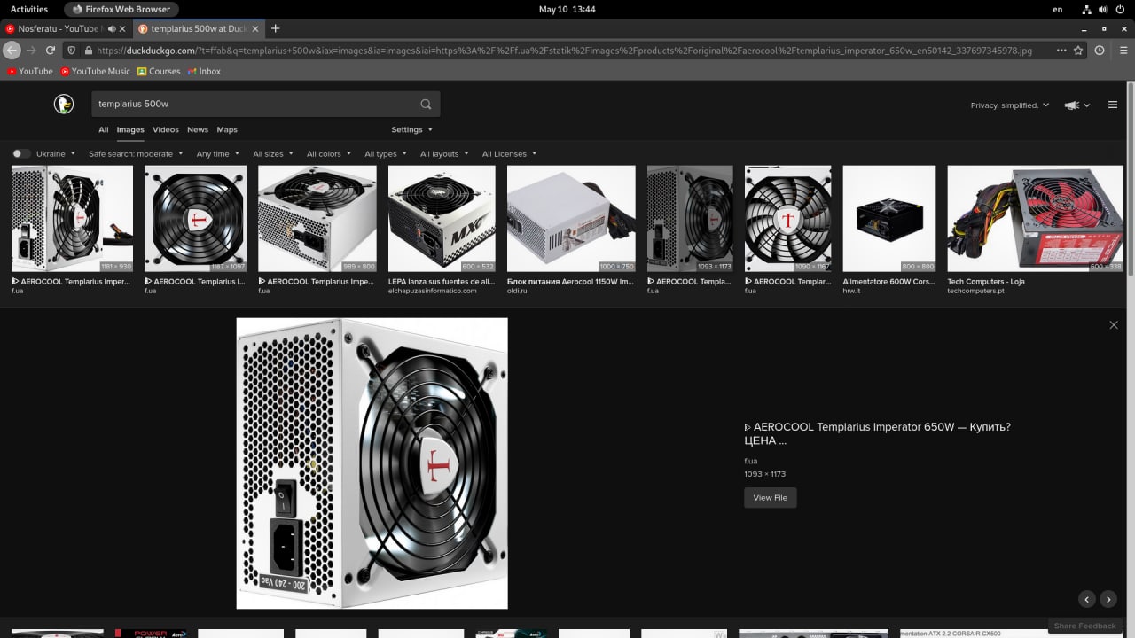Click the megaphone spread icon
1135x638 pixels.
(x=1072, y=105)
